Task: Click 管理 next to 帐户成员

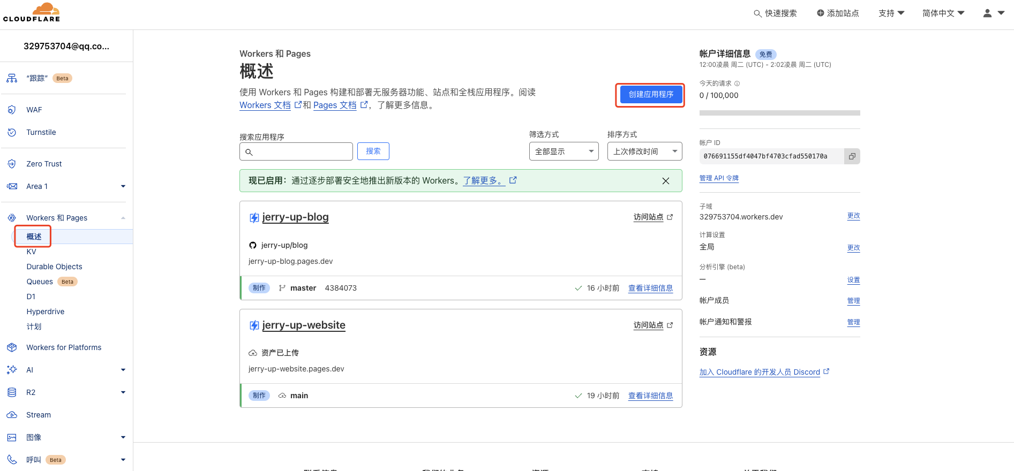Action: [x=853, y=301]
